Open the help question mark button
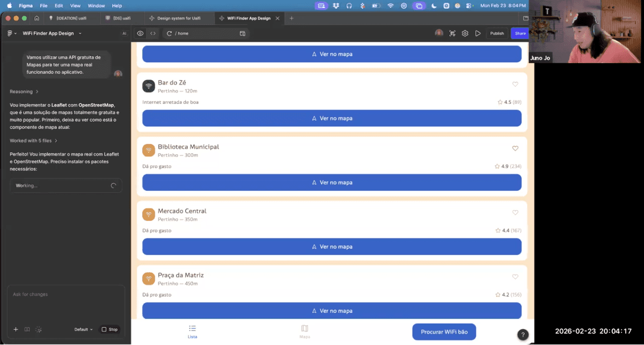 click(x=523, y=334)
